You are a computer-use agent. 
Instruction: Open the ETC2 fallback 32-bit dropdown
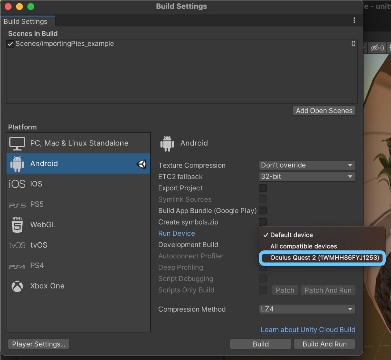point(307,177)
